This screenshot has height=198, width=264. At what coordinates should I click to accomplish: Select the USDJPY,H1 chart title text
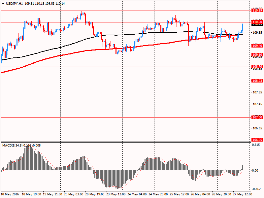[x=14, y=4]
